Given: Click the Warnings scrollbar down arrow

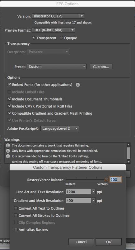Looking at the screenshot, I should point(129,162).
